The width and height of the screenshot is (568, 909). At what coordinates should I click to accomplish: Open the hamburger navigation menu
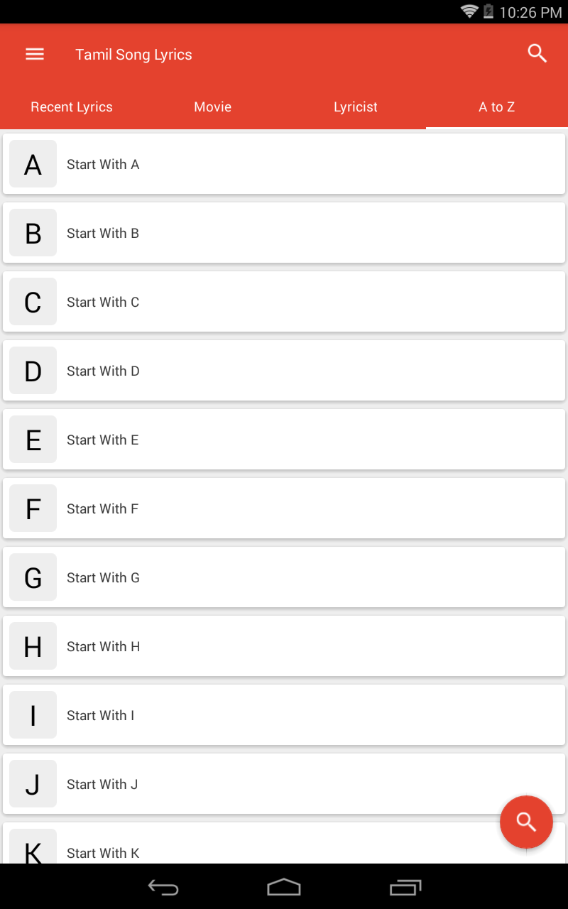[x=35, y=55]
